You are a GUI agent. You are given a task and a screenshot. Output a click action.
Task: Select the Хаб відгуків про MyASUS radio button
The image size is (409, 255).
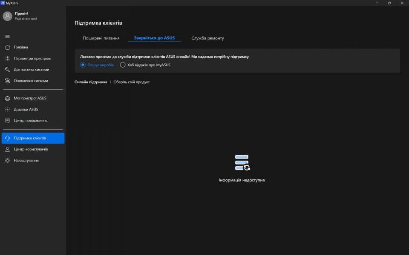(122, 65)
